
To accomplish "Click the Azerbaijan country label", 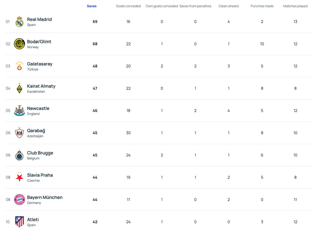I will [35, 136].
